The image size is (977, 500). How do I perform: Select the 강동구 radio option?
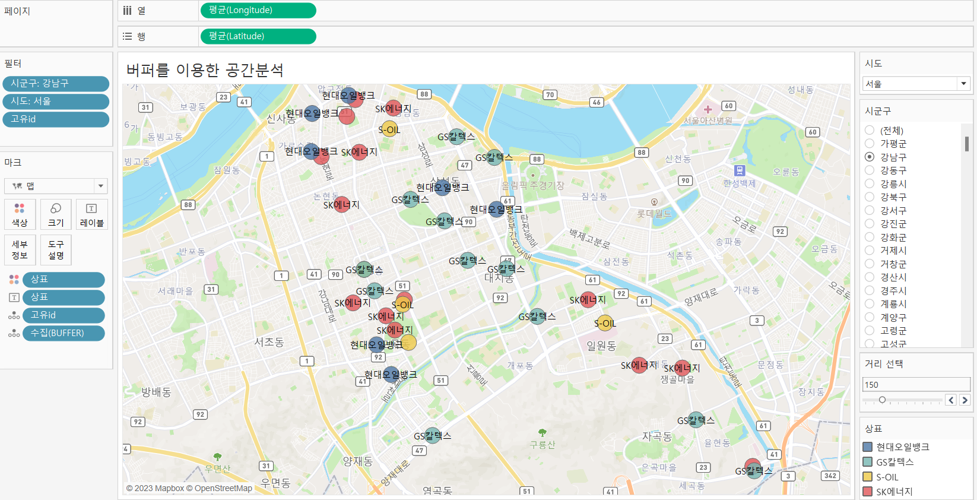click(x=870, y=170)
